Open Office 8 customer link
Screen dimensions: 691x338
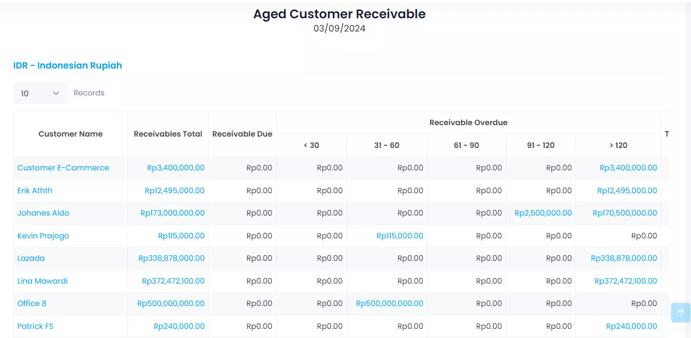pyautogui.click(x=32, y=303)
